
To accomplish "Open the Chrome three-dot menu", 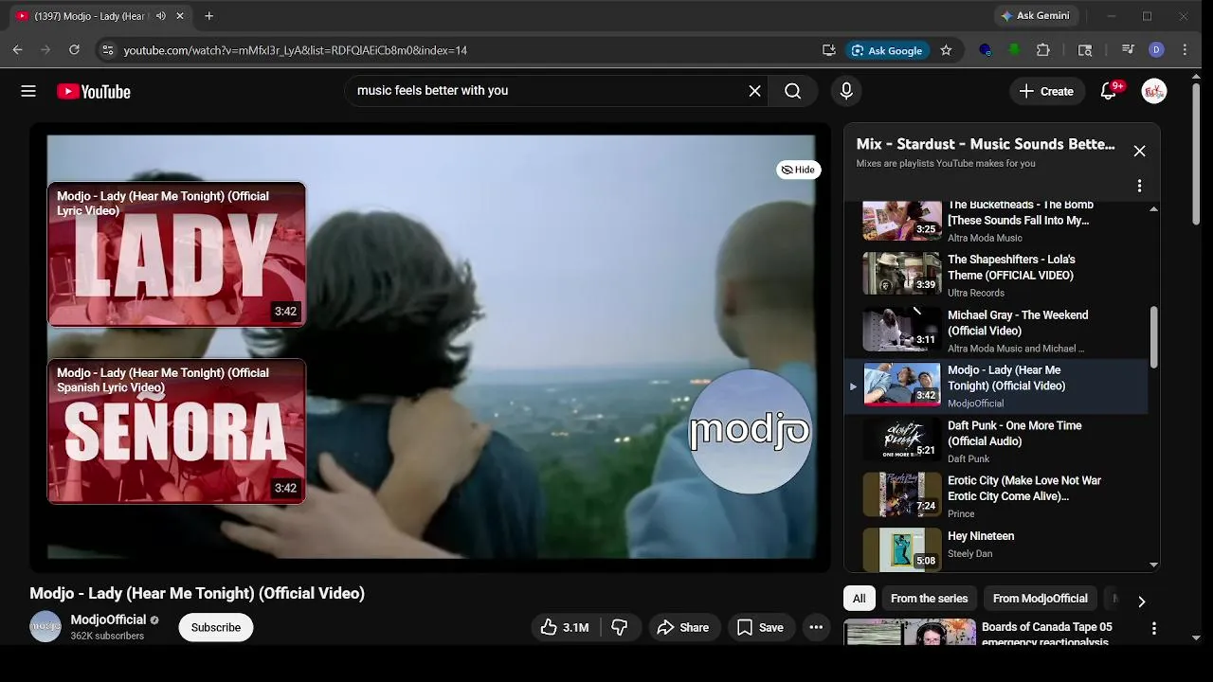I will [1185, 50].
